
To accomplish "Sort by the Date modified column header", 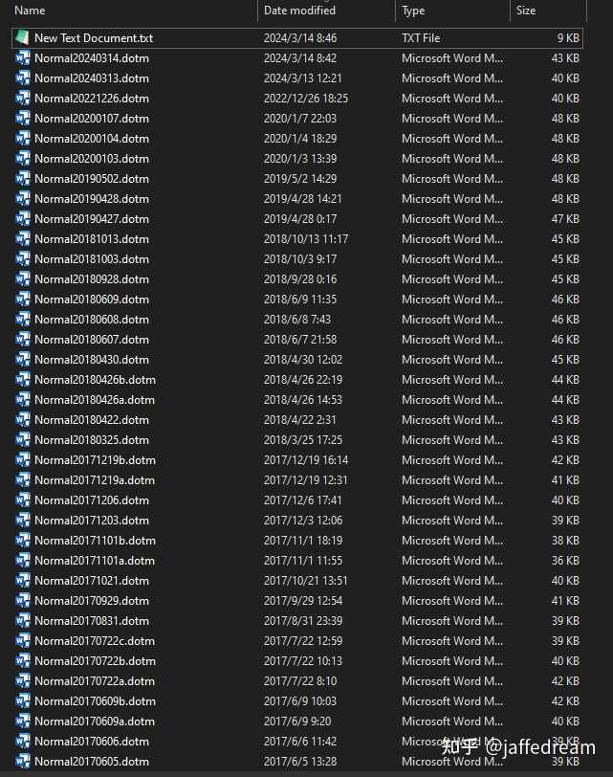I will pyautogui.click(x=299, y=11).
